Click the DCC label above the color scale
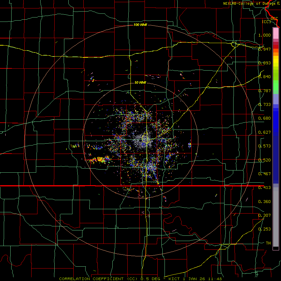This screenshot has width=281, height=281. [x=274, y=18]
